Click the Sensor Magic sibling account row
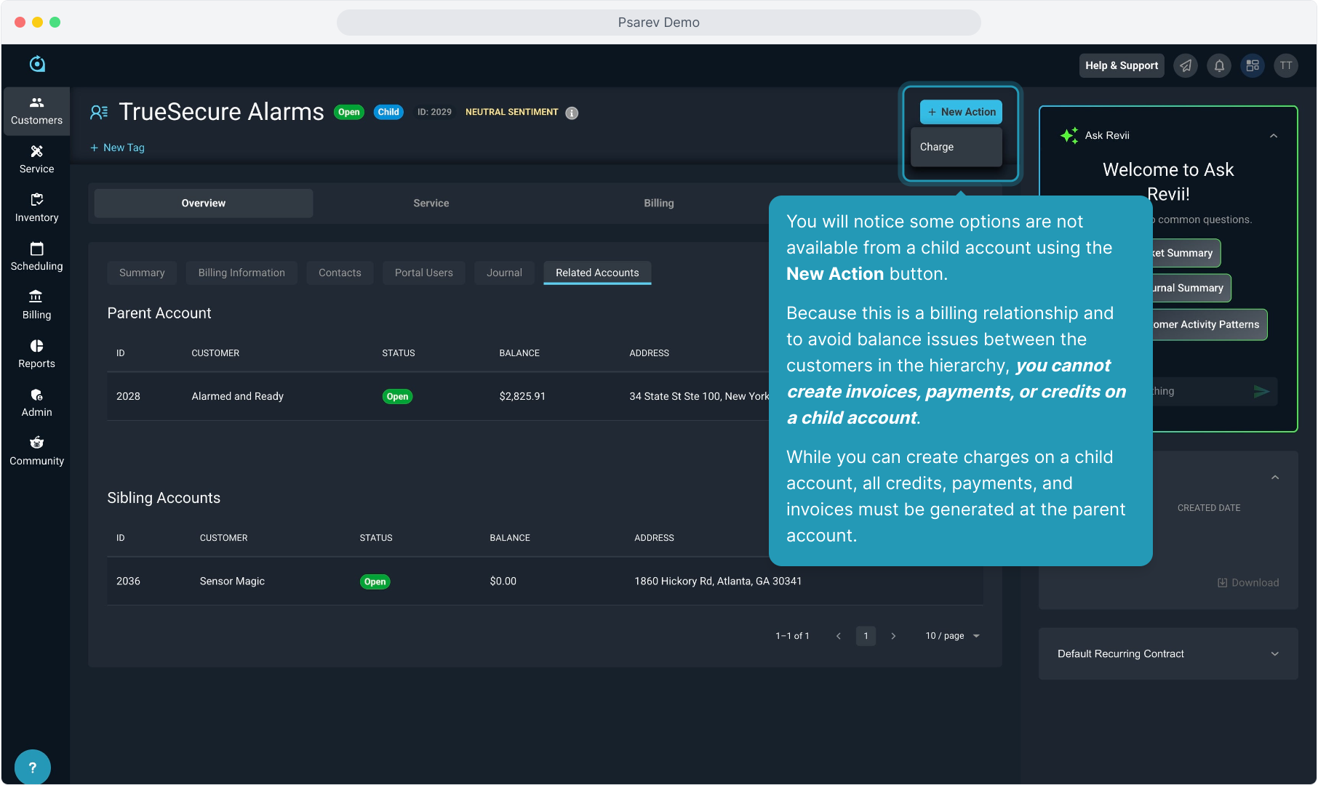Viewport: 1318px width, 785px height. coord(232,581)
